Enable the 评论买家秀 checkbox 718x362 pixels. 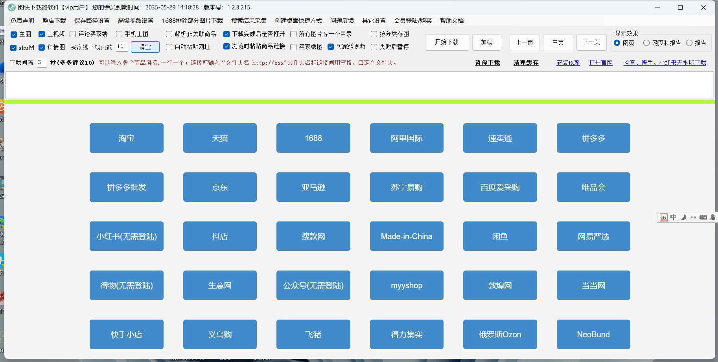[x=73, y=34]
